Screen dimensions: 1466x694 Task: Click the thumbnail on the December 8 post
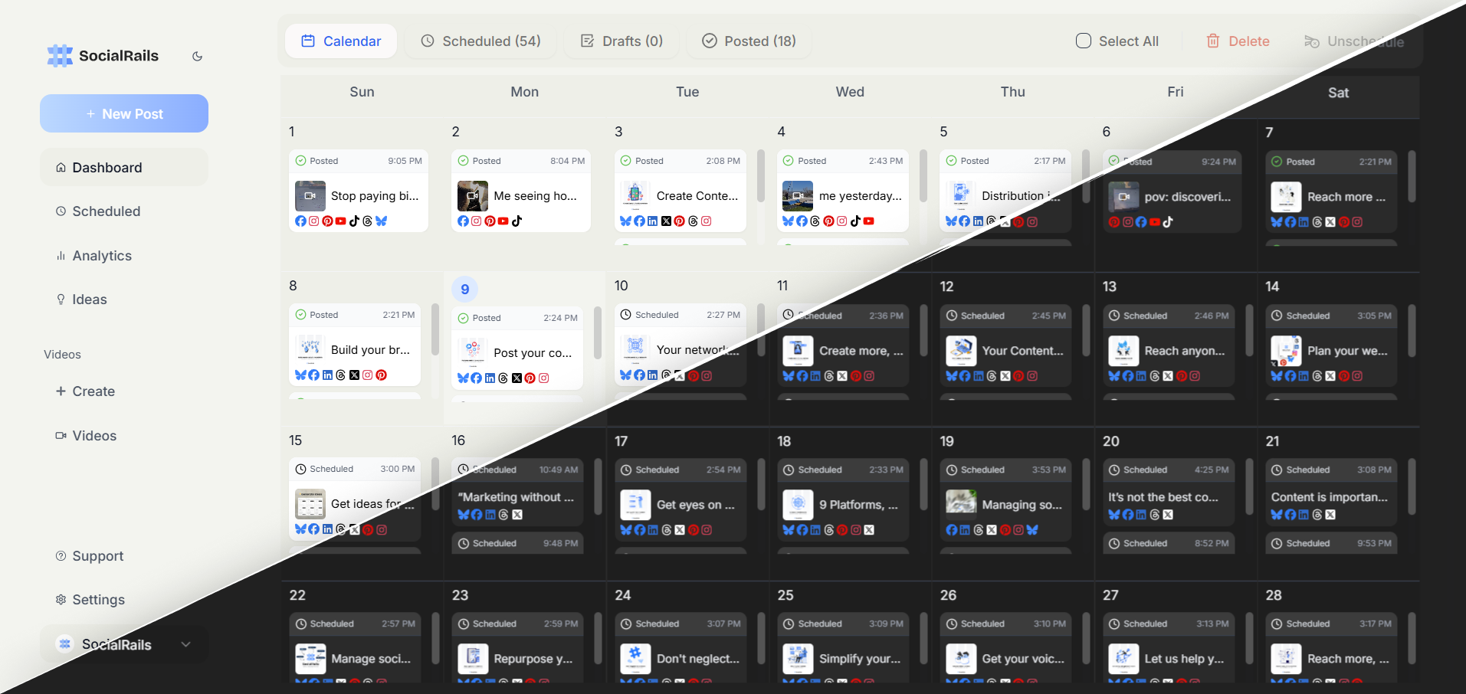[x=310, y=349]
